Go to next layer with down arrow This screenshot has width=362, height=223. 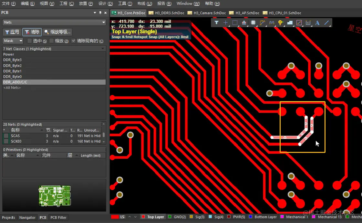(135, 217)
